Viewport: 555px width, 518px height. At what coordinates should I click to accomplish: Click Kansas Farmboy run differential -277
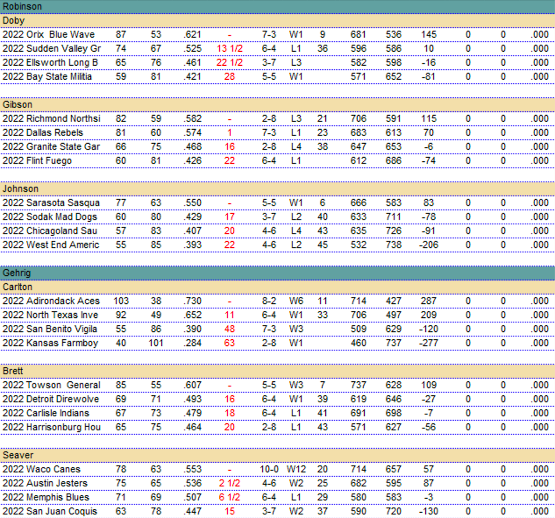[x=428, y=343]
